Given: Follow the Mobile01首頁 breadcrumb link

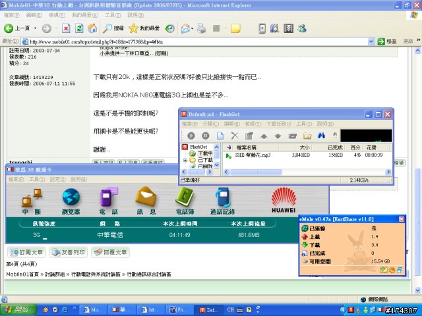Looking at the screenshot, I should coord(22,275).
